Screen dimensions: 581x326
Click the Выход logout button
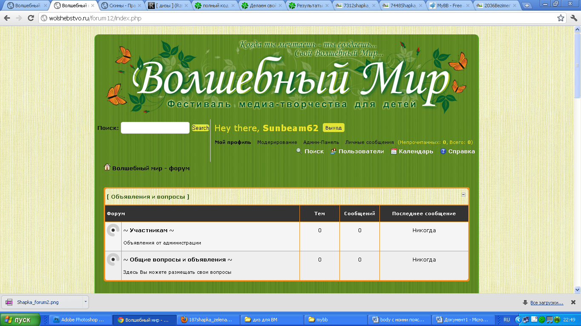pos(333,128)
